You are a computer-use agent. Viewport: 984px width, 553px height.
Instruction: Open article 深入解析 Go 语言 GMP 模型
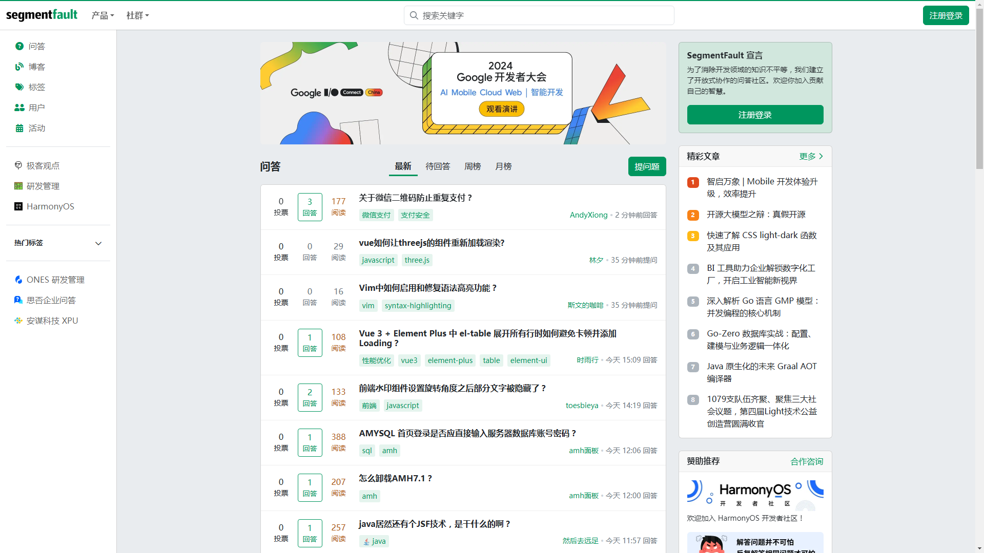pos(764,307)
